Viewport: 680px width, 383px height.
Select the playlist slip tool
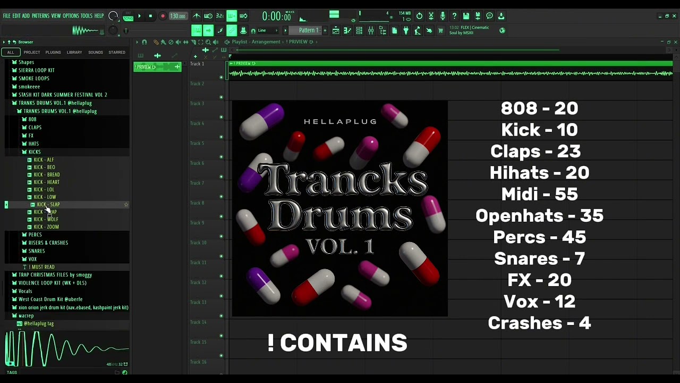(x=186, y=42)
